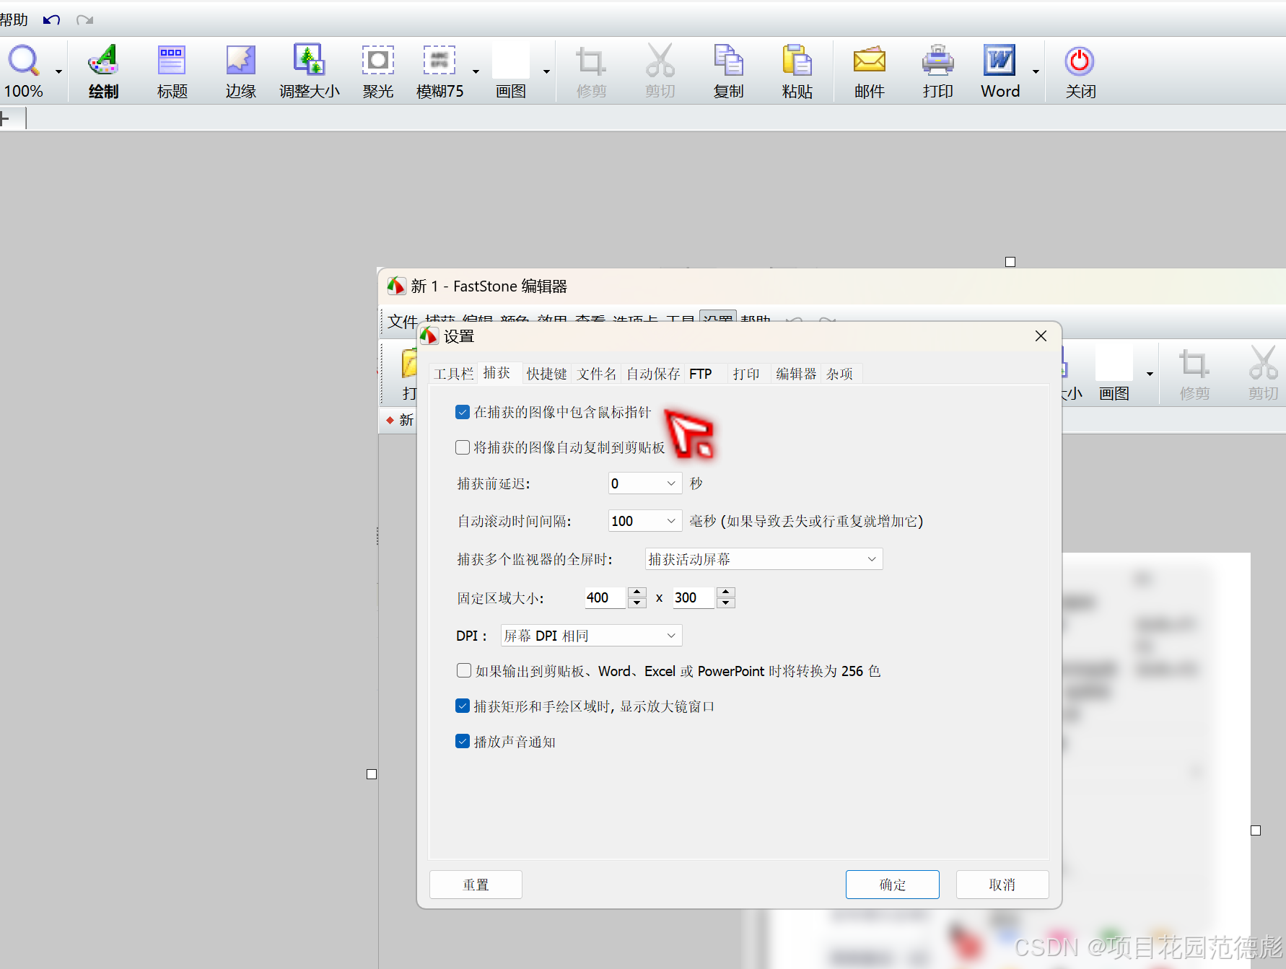Screen dimensions: 1286x969
Task: Click the fixed region width field 400
Action: (605, 597)
